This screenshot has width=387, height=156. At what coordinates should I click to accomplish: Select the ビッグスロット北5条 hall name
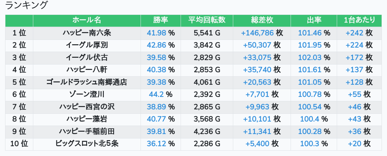point(87,144)
